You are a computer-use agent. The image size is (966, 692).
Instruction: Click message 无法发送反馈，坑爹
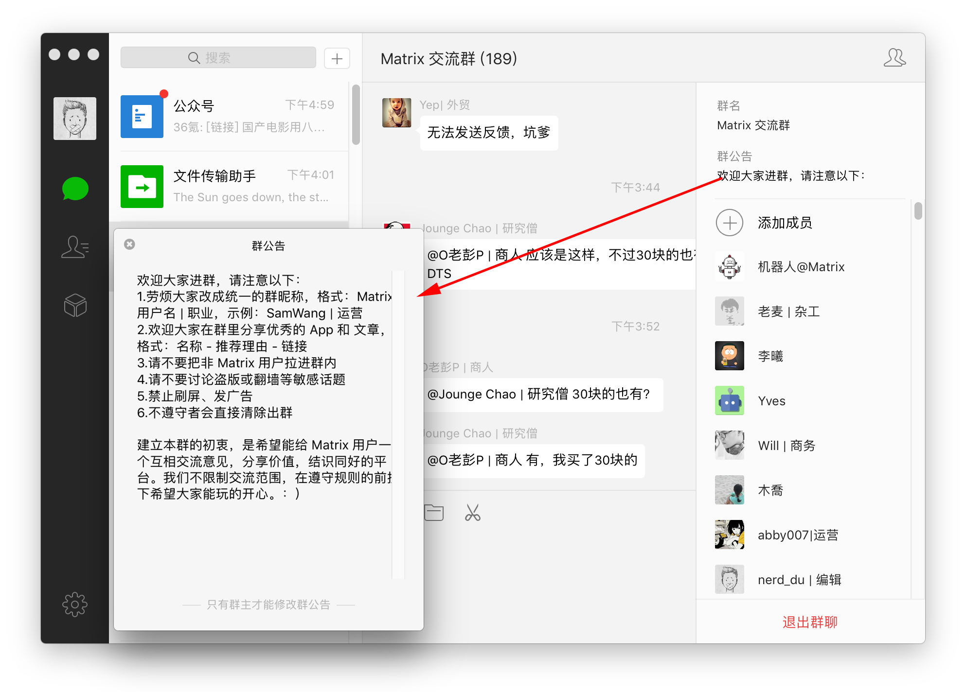[x=489, y=133]
